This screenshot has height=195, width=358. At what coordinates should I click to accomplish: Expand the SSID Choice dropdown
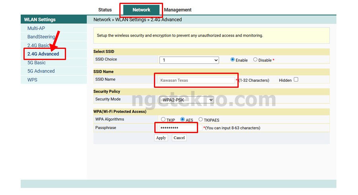(x=189, y=60)
